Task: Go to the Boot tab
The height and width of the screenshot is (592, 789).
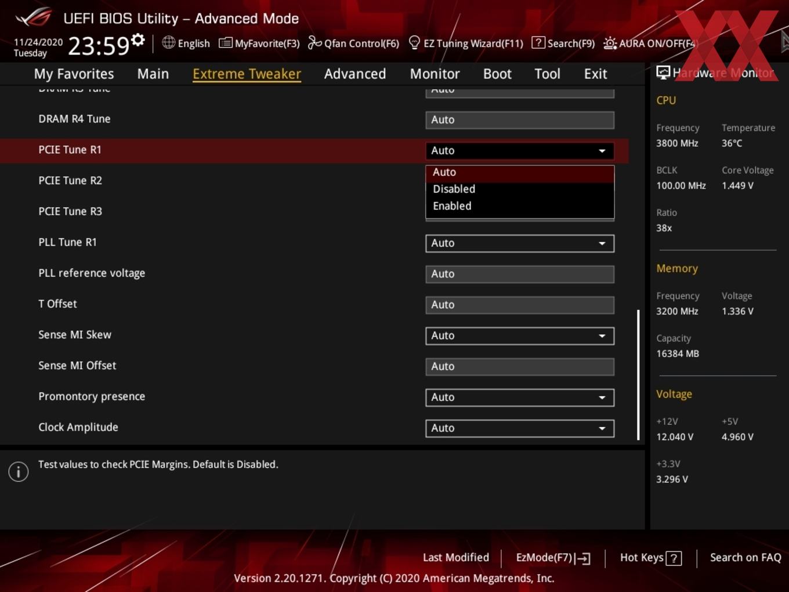Action: (x=497, y=74)
